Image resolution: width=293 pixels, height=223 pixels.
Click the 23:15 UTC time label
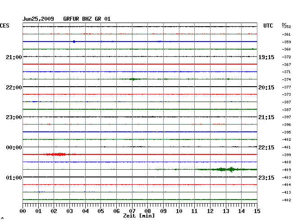coord(266,177)
